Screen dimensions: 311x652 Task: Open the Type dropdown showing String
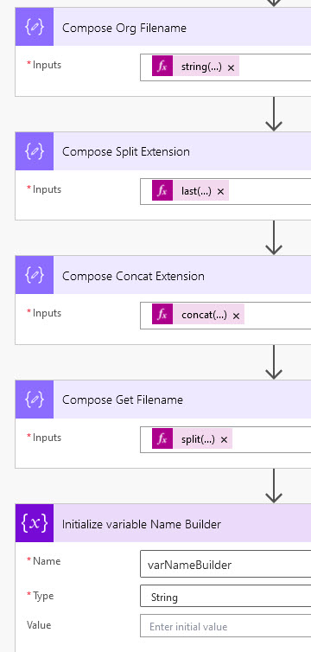225,598
